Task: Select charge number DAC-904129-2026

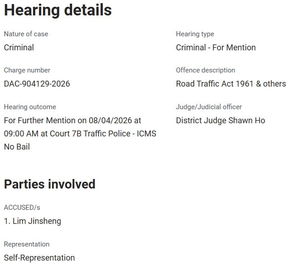Action: pos(37,84)
